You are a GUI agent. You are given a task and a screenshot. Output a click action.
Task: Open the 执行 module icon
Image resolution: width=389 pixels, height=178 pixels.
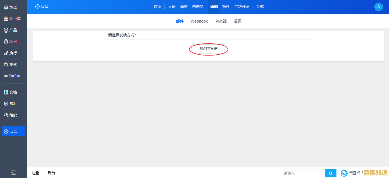pyautogui.click(x=10, y=53)
